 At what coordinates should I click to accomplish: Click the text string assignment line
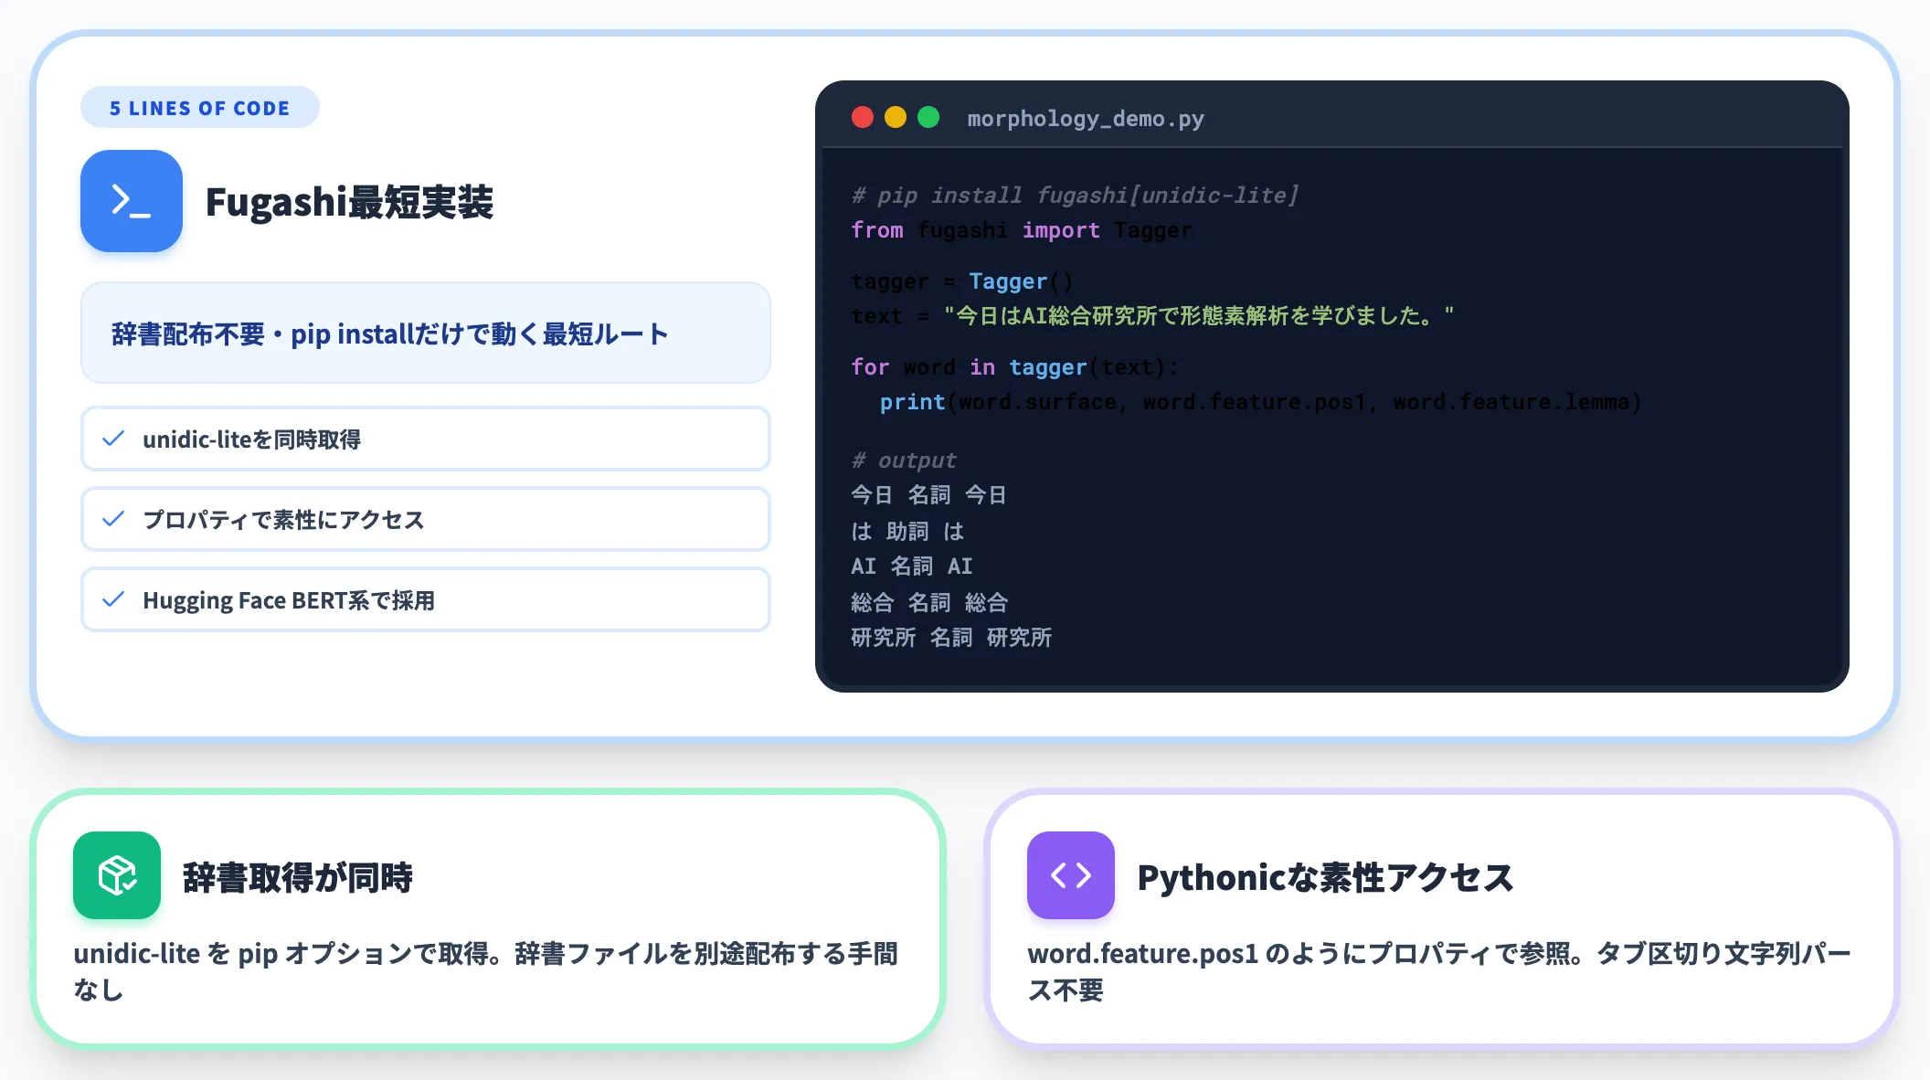[1153, 316]
